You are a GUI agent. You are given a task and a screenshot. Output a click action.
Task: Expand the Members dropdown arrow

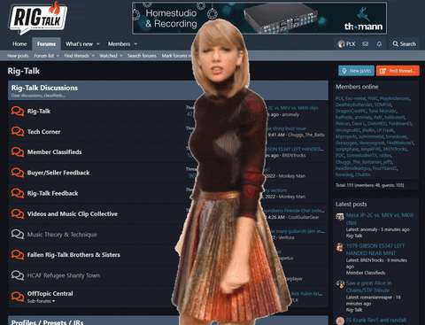pos(135,44)
